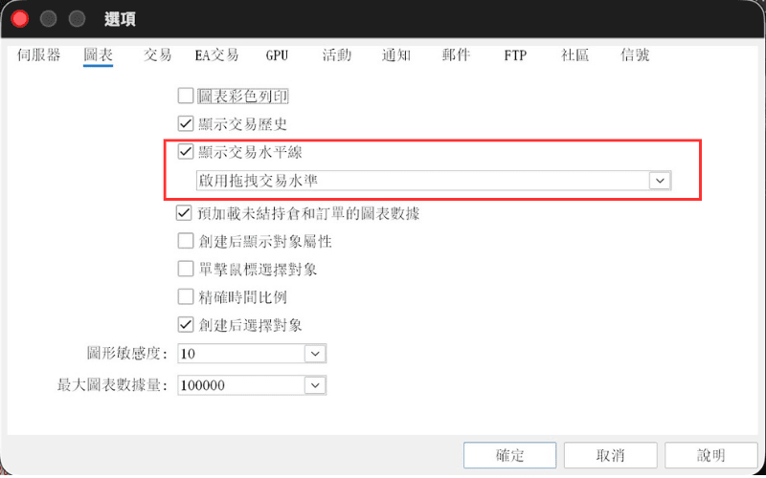Toggle 顯示交易水平線 checkbox
The width and height of the screenshot is (766, 478).
[186, 151]
